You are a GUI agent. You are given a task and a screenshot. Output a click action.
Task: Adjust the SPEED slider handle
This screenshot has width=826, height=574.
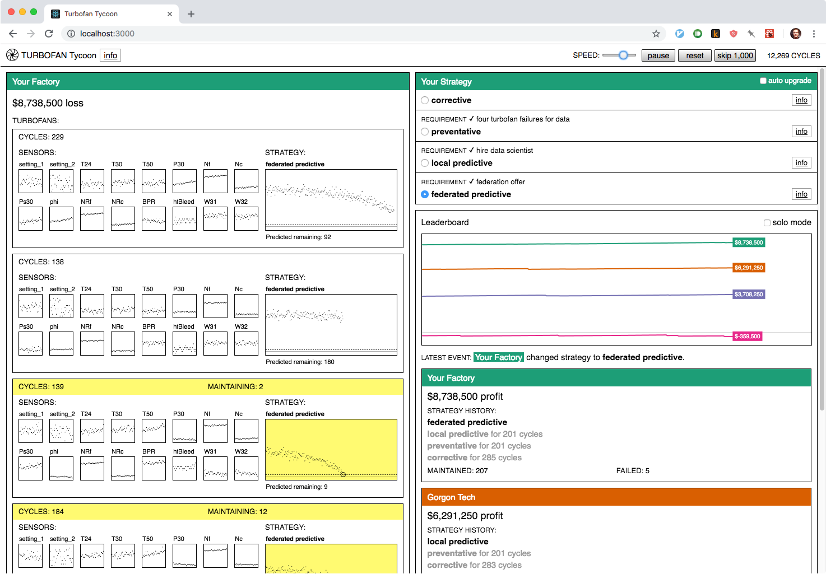(623, 55)
